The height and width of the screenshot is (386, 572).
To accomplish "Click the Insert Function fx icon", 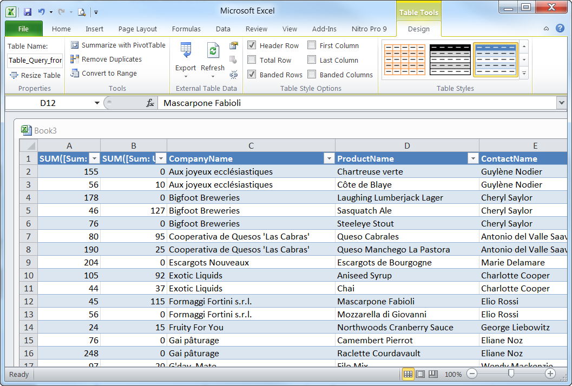I will click(x=150, y=103).
